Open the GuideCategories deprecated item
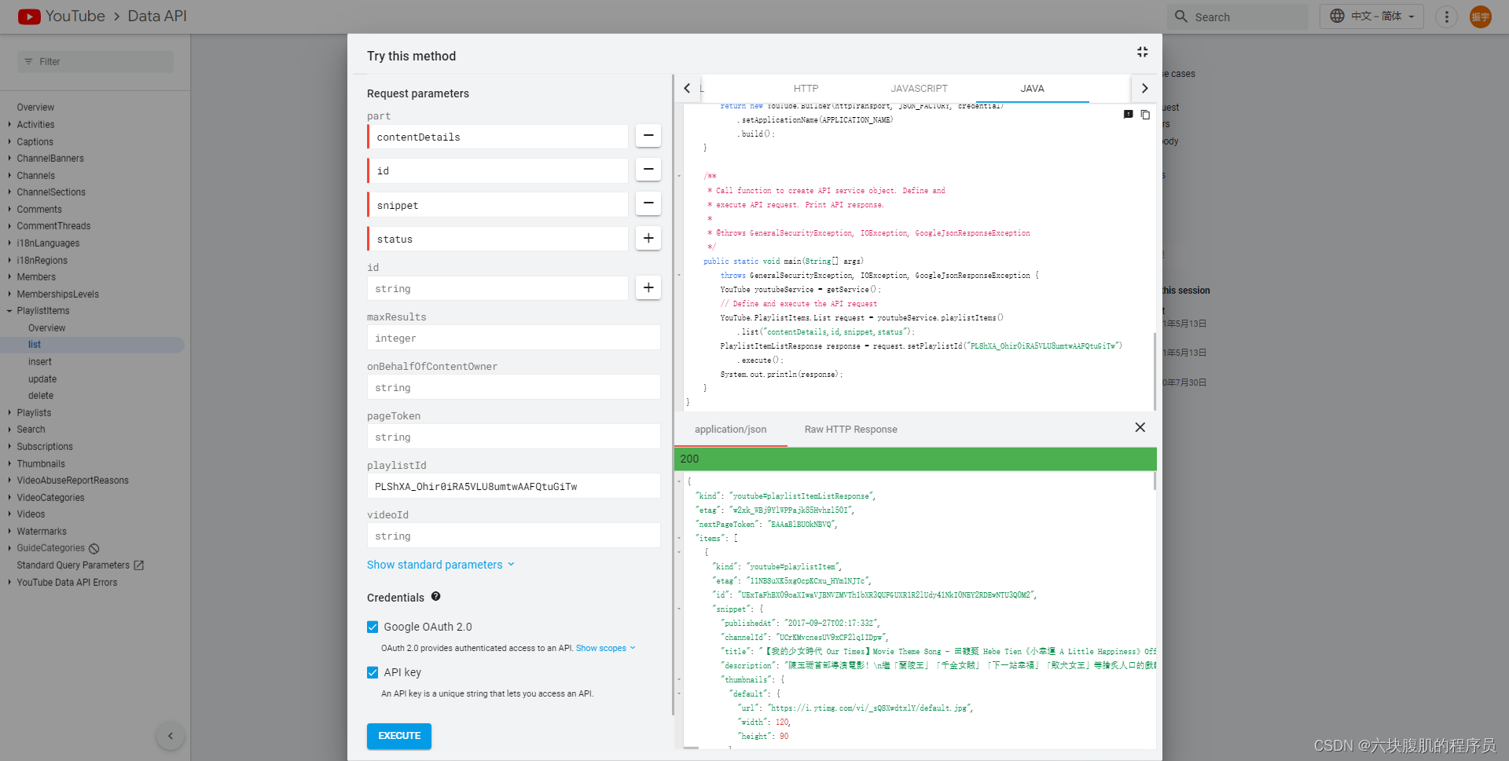Viewport: 1509px width, 761px height. pos(51,548)
